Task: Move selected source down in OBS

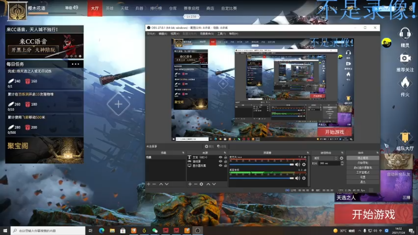Action: [x=214, y=184]
